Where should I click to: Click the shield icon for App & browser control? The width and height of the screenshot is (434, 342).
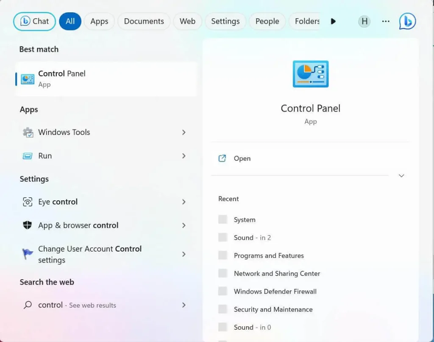click(28, 225)
